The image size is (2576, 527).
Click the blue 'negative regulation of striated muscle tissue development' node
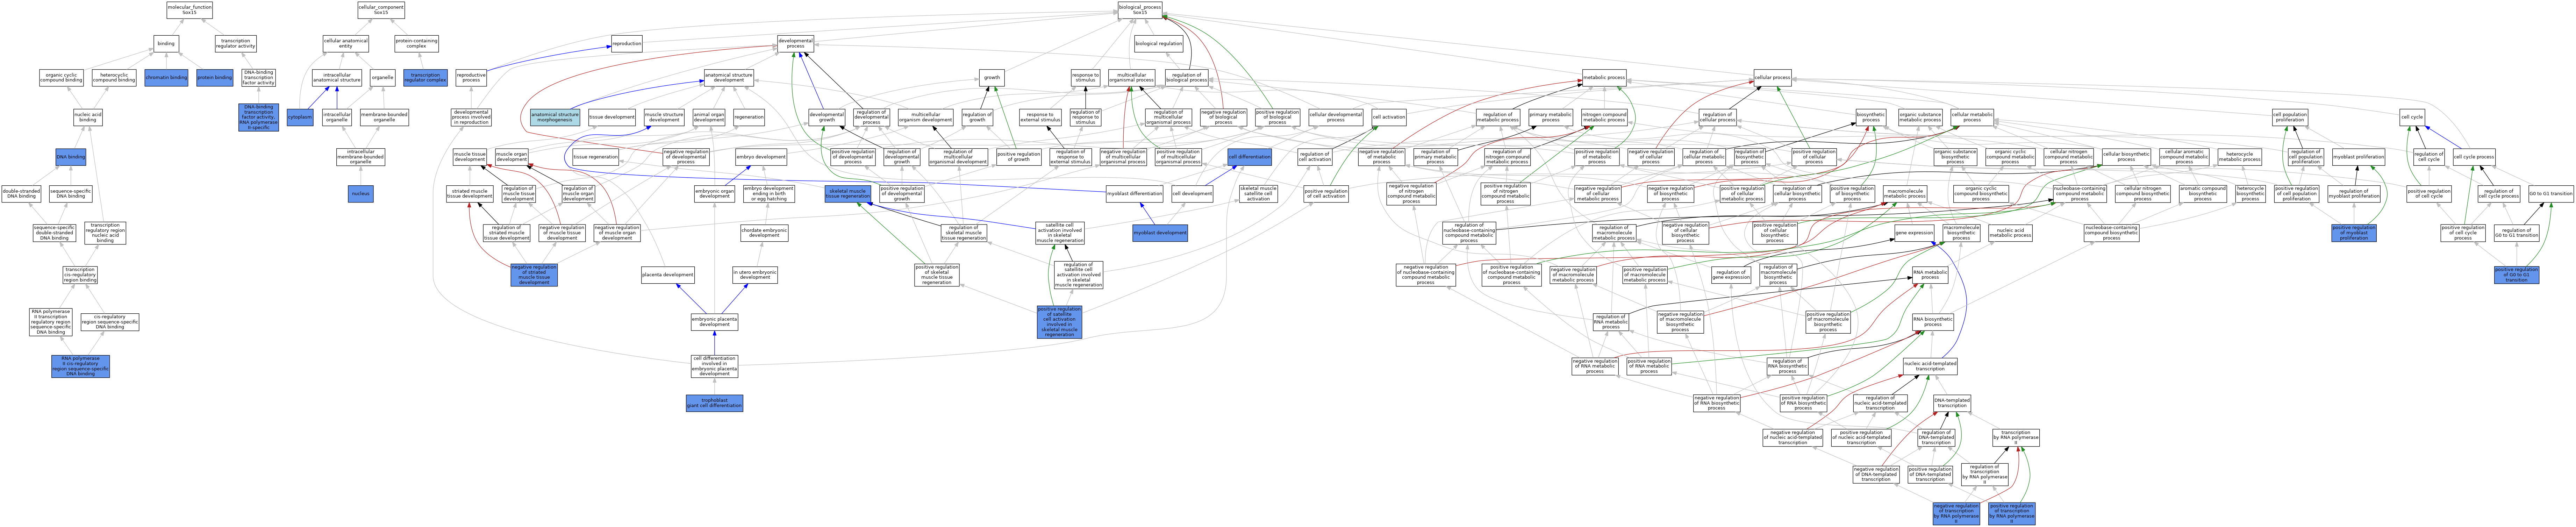pos(534,275)
